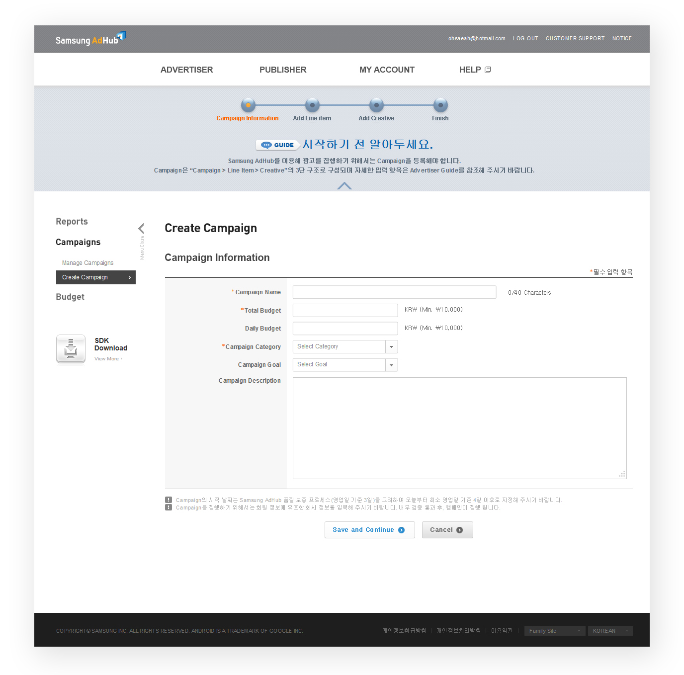The width and height of the screenshot is (684, 675).
Task: Open the ADVERTISER menu
Action: (186, 70)
